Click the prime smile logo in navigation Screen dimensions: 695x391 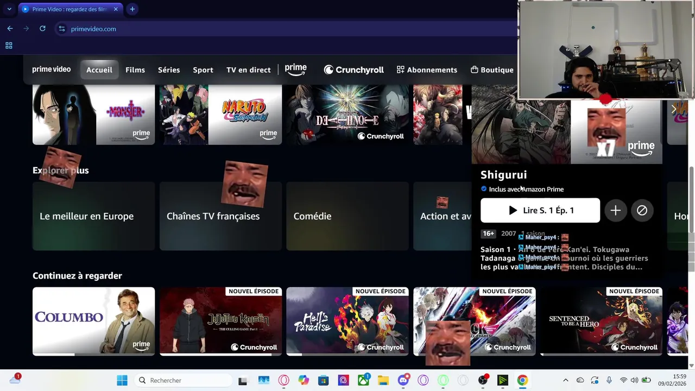click(x=296, y=70)
